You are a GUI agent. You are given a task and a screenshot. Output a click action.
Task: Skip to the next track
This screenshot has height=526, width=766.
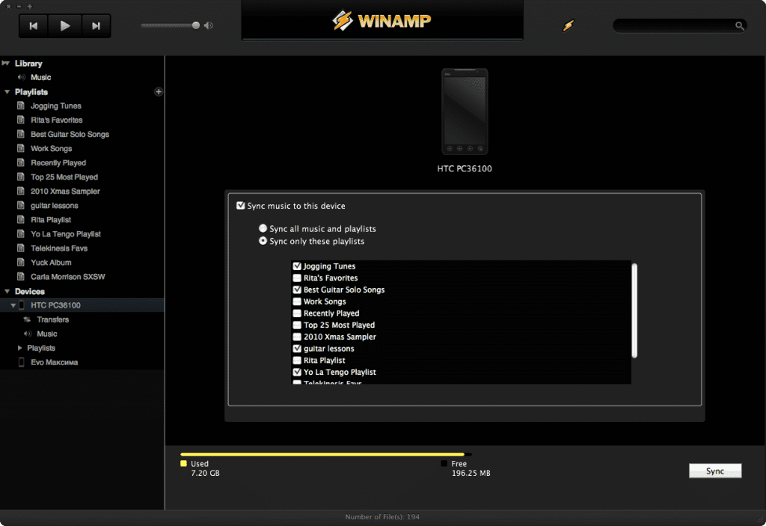96,25
